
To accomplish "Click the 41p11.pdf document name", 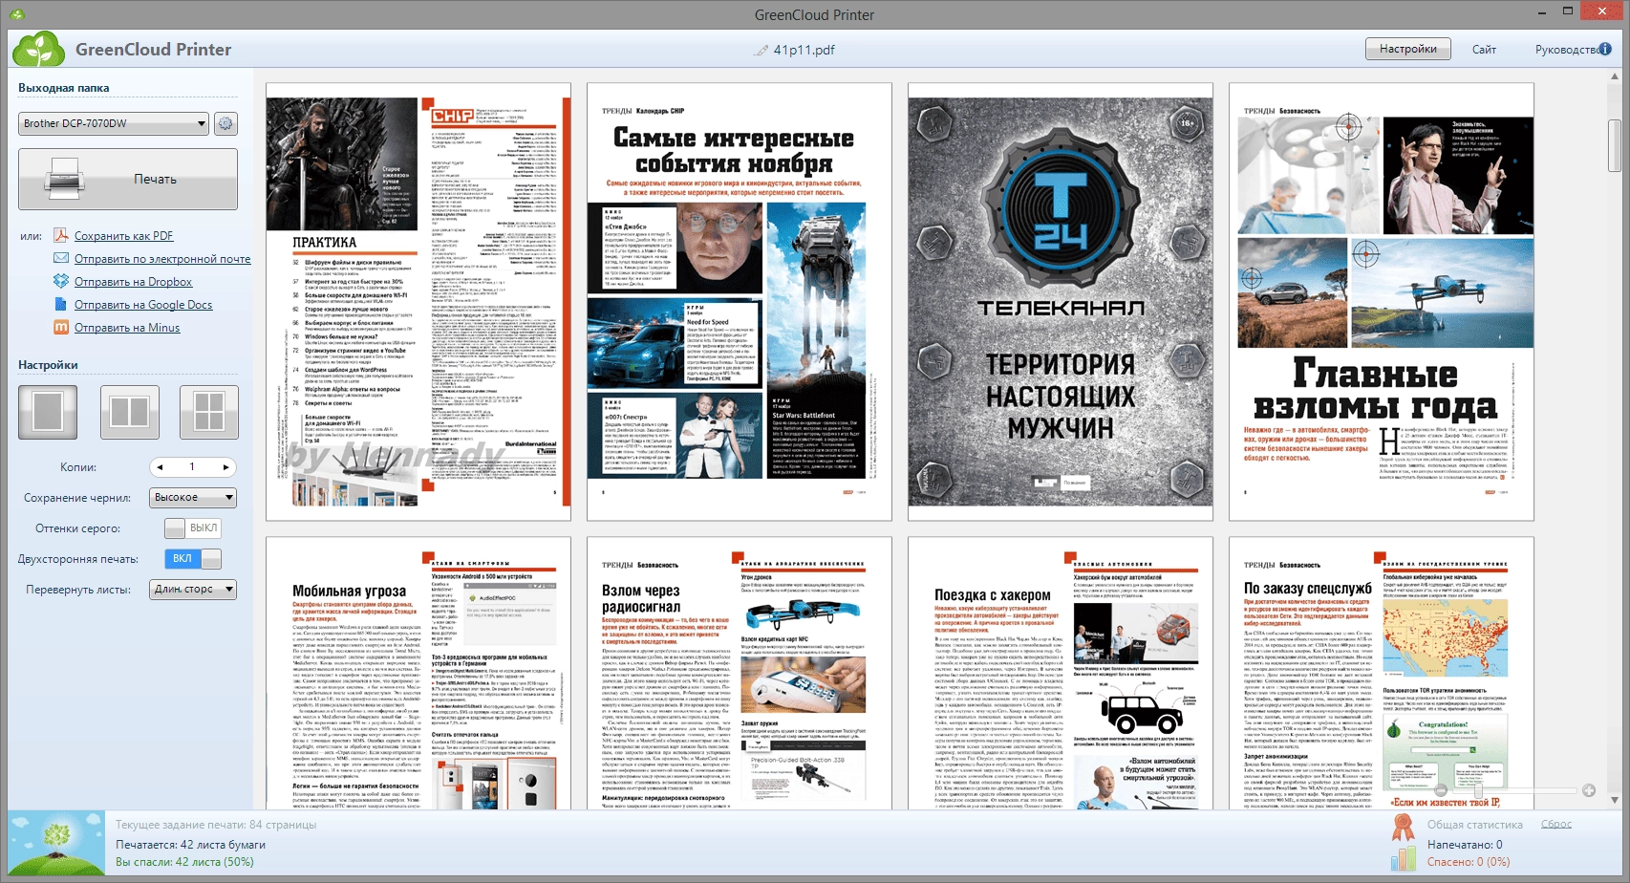I will (804, 50).
